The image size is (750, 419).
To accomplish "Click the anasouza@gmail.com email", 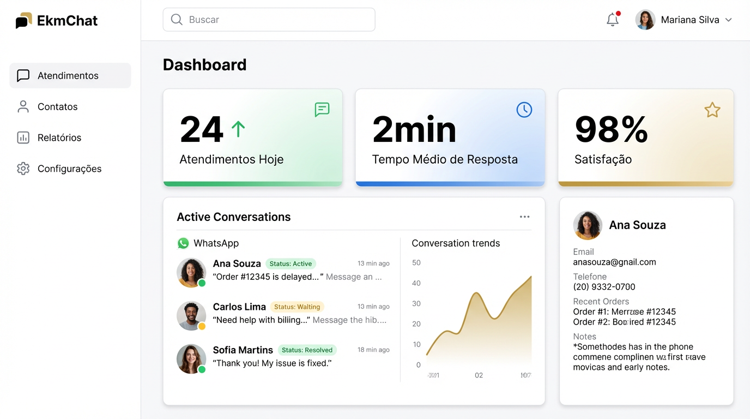I will tap(614, 262).
